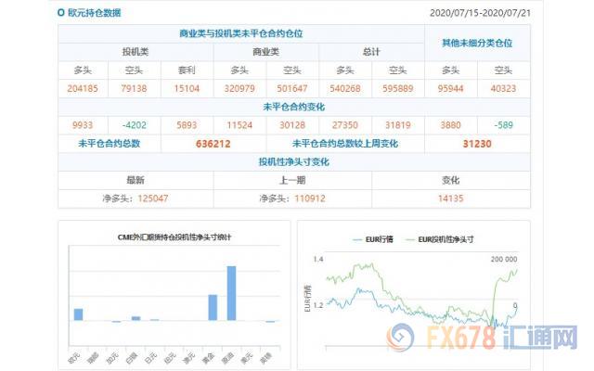The image size is (594, 371).
Task: Click the 200 000 axis label on EUR chart
Action: pos(504,260)
